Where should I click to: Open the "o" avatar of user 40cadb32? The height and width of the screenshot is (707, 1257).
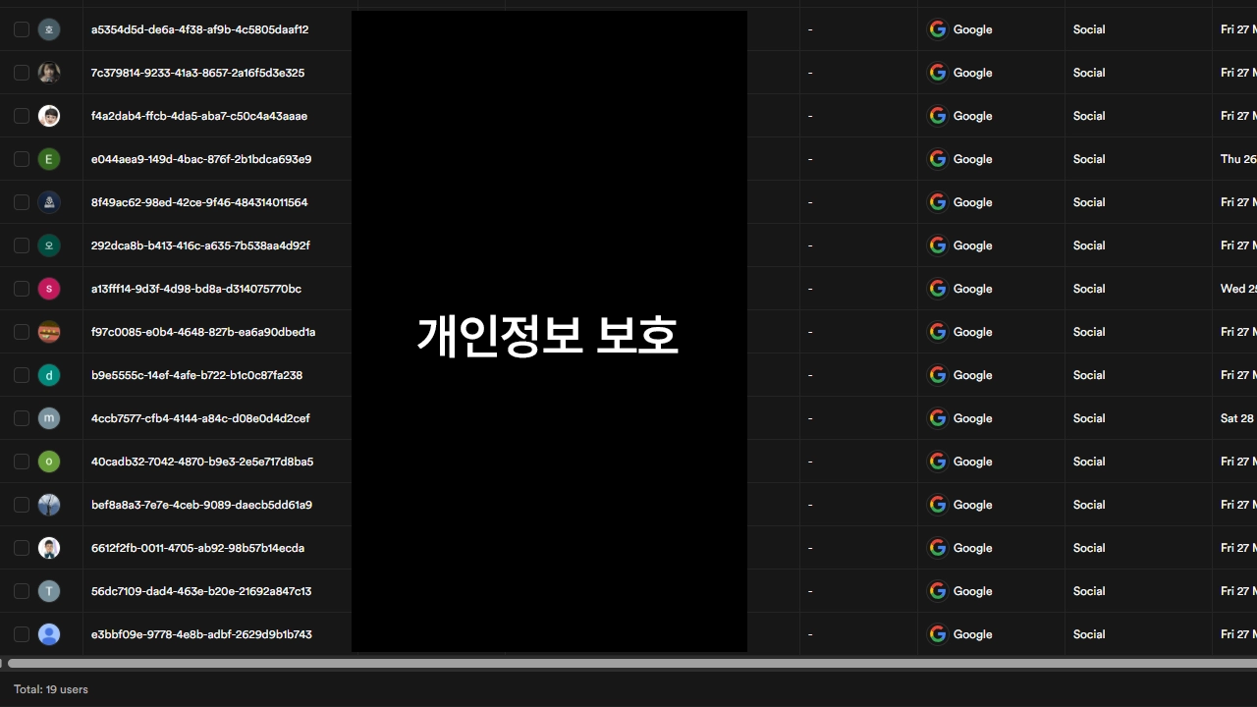(49, 461)
